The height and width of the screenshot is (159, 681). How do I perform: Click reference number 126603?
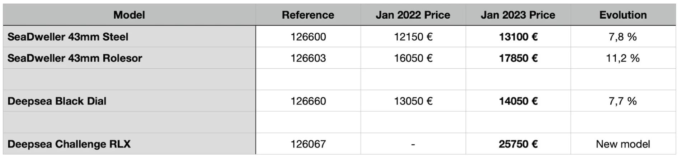click(x=308, y=58)
